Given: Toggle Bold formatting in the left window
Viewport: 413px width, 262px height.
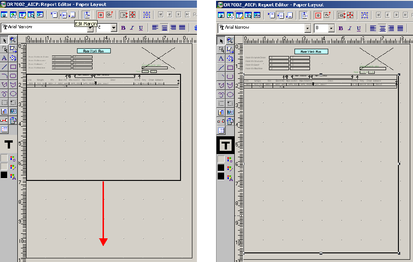Looking at the screenshot, I should click(x=123, y=28).
